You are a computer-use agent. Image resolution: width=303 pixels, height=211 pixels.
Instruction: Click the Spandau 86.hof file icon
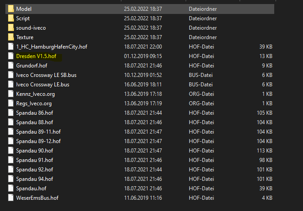pyautogui.click(x=11, y=112)
